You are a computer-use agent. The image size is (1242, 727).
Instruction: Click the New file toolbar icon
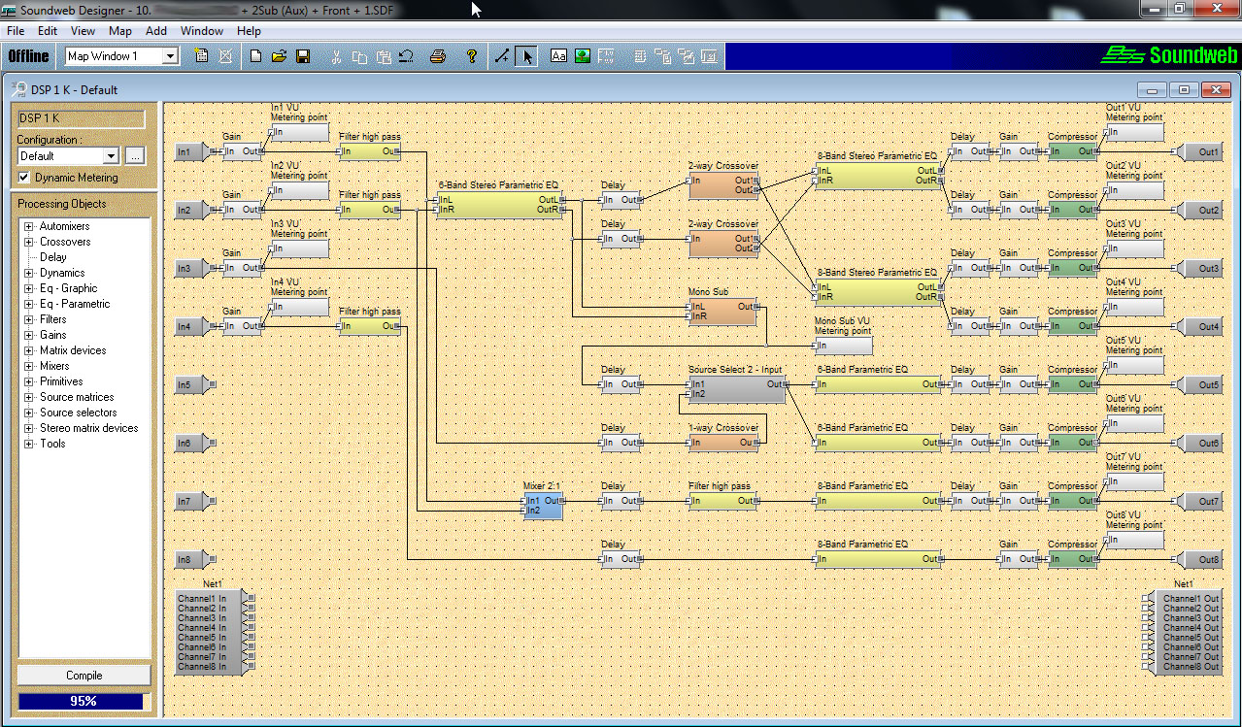click(256, 56)
